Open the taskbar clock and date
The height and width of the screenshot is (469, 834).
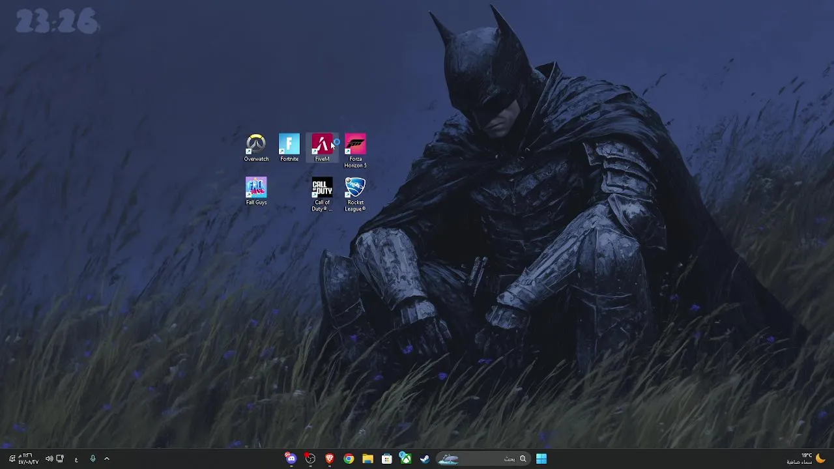(28, 459)
